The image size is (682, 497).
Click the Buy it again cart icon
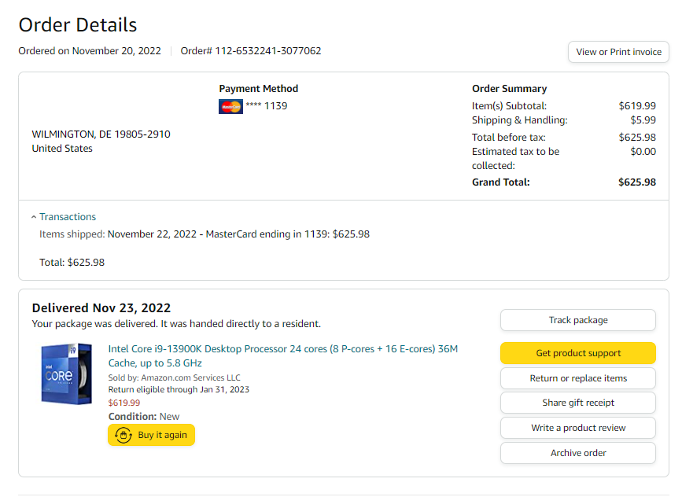(x=123, y=435)
